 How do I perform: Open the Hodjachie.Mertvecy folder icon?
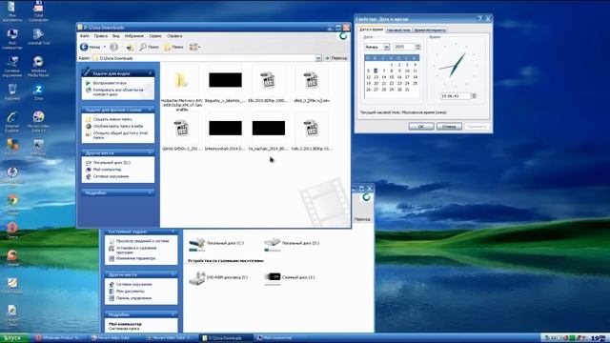pos(181,80)
